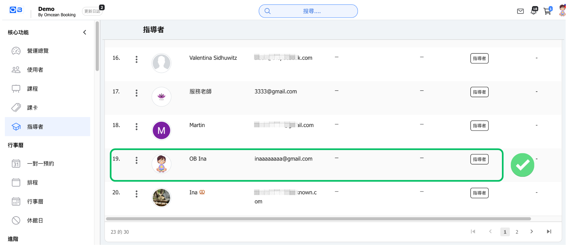Click 指導者 role tag for 服務老師

pos(479,92)
